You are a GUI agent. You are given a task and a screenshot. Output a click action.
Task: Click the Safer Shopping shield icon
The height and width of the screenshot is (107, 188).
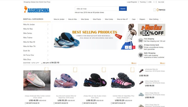click(x=140, y=55)
